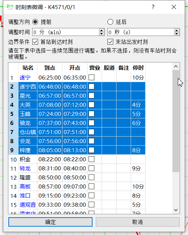Viewport: 188px width, 235px height.
Task: Check the 营业 box for 遂宁
Action: pos(91,77)
